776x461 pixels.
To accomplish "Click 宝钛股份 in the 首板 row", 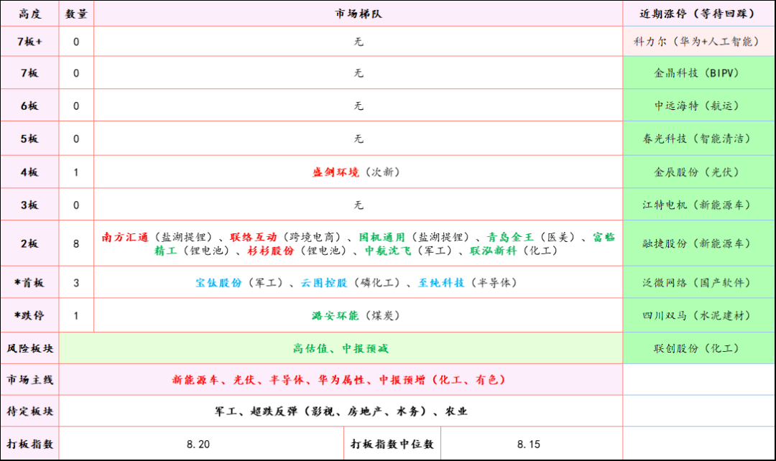I will coord(218,282).
